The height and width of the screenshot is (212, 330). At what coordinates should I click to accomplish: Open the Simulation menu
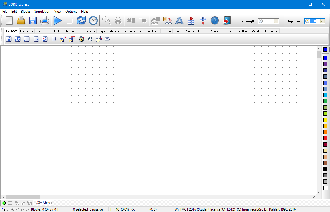click(42, 12)
